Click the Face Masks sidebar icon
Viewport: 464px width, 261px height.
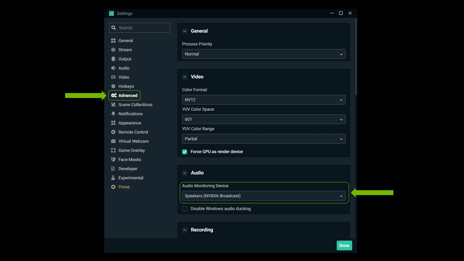(113, 159)
